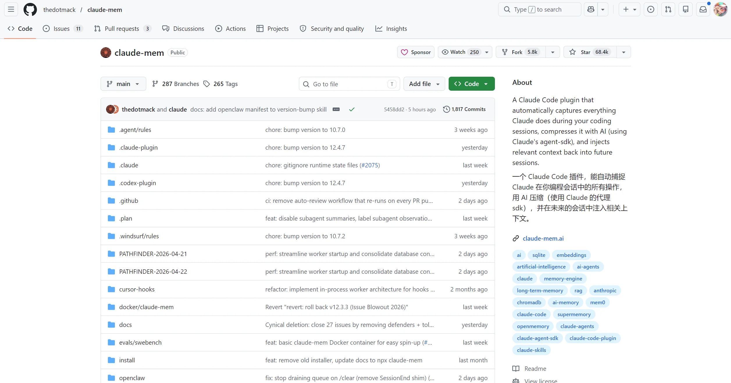Expand the commit message ellipsis icon

336,109
